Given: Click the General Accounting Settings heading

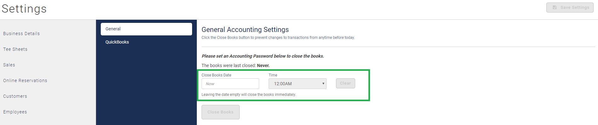Looking at the screenshot, I should pyautogui.click(x=245, y=29).
